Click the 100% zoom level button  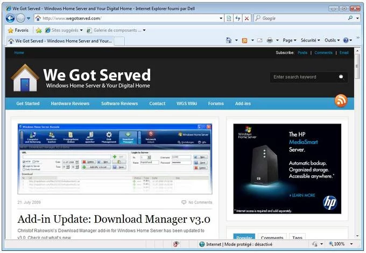tap(337, 244)
